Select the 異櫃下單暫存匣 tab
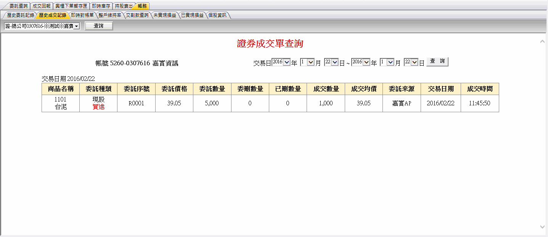Screen dimensions: 548x237 (x=71, y=6)
